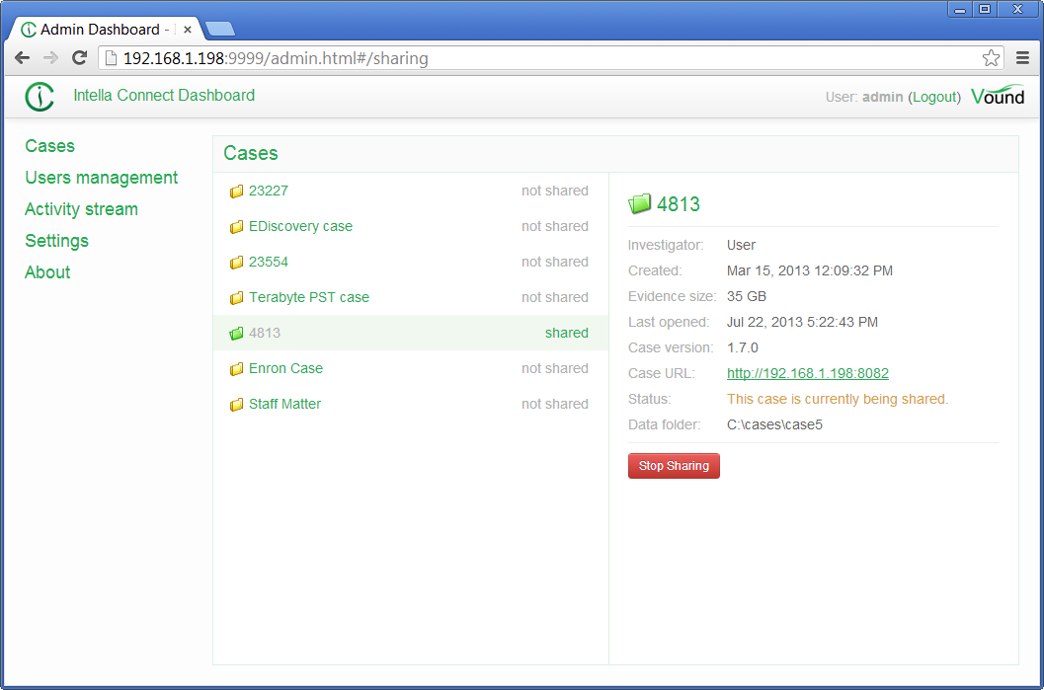Select the EDiscovery case from the list
Image resolution: width=1044 pixels, height=690 pixels.
[x=299, y=226]
